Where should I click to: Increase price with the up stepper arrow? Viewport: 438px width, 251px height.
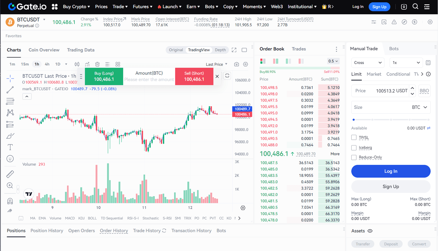click(412, 88)
